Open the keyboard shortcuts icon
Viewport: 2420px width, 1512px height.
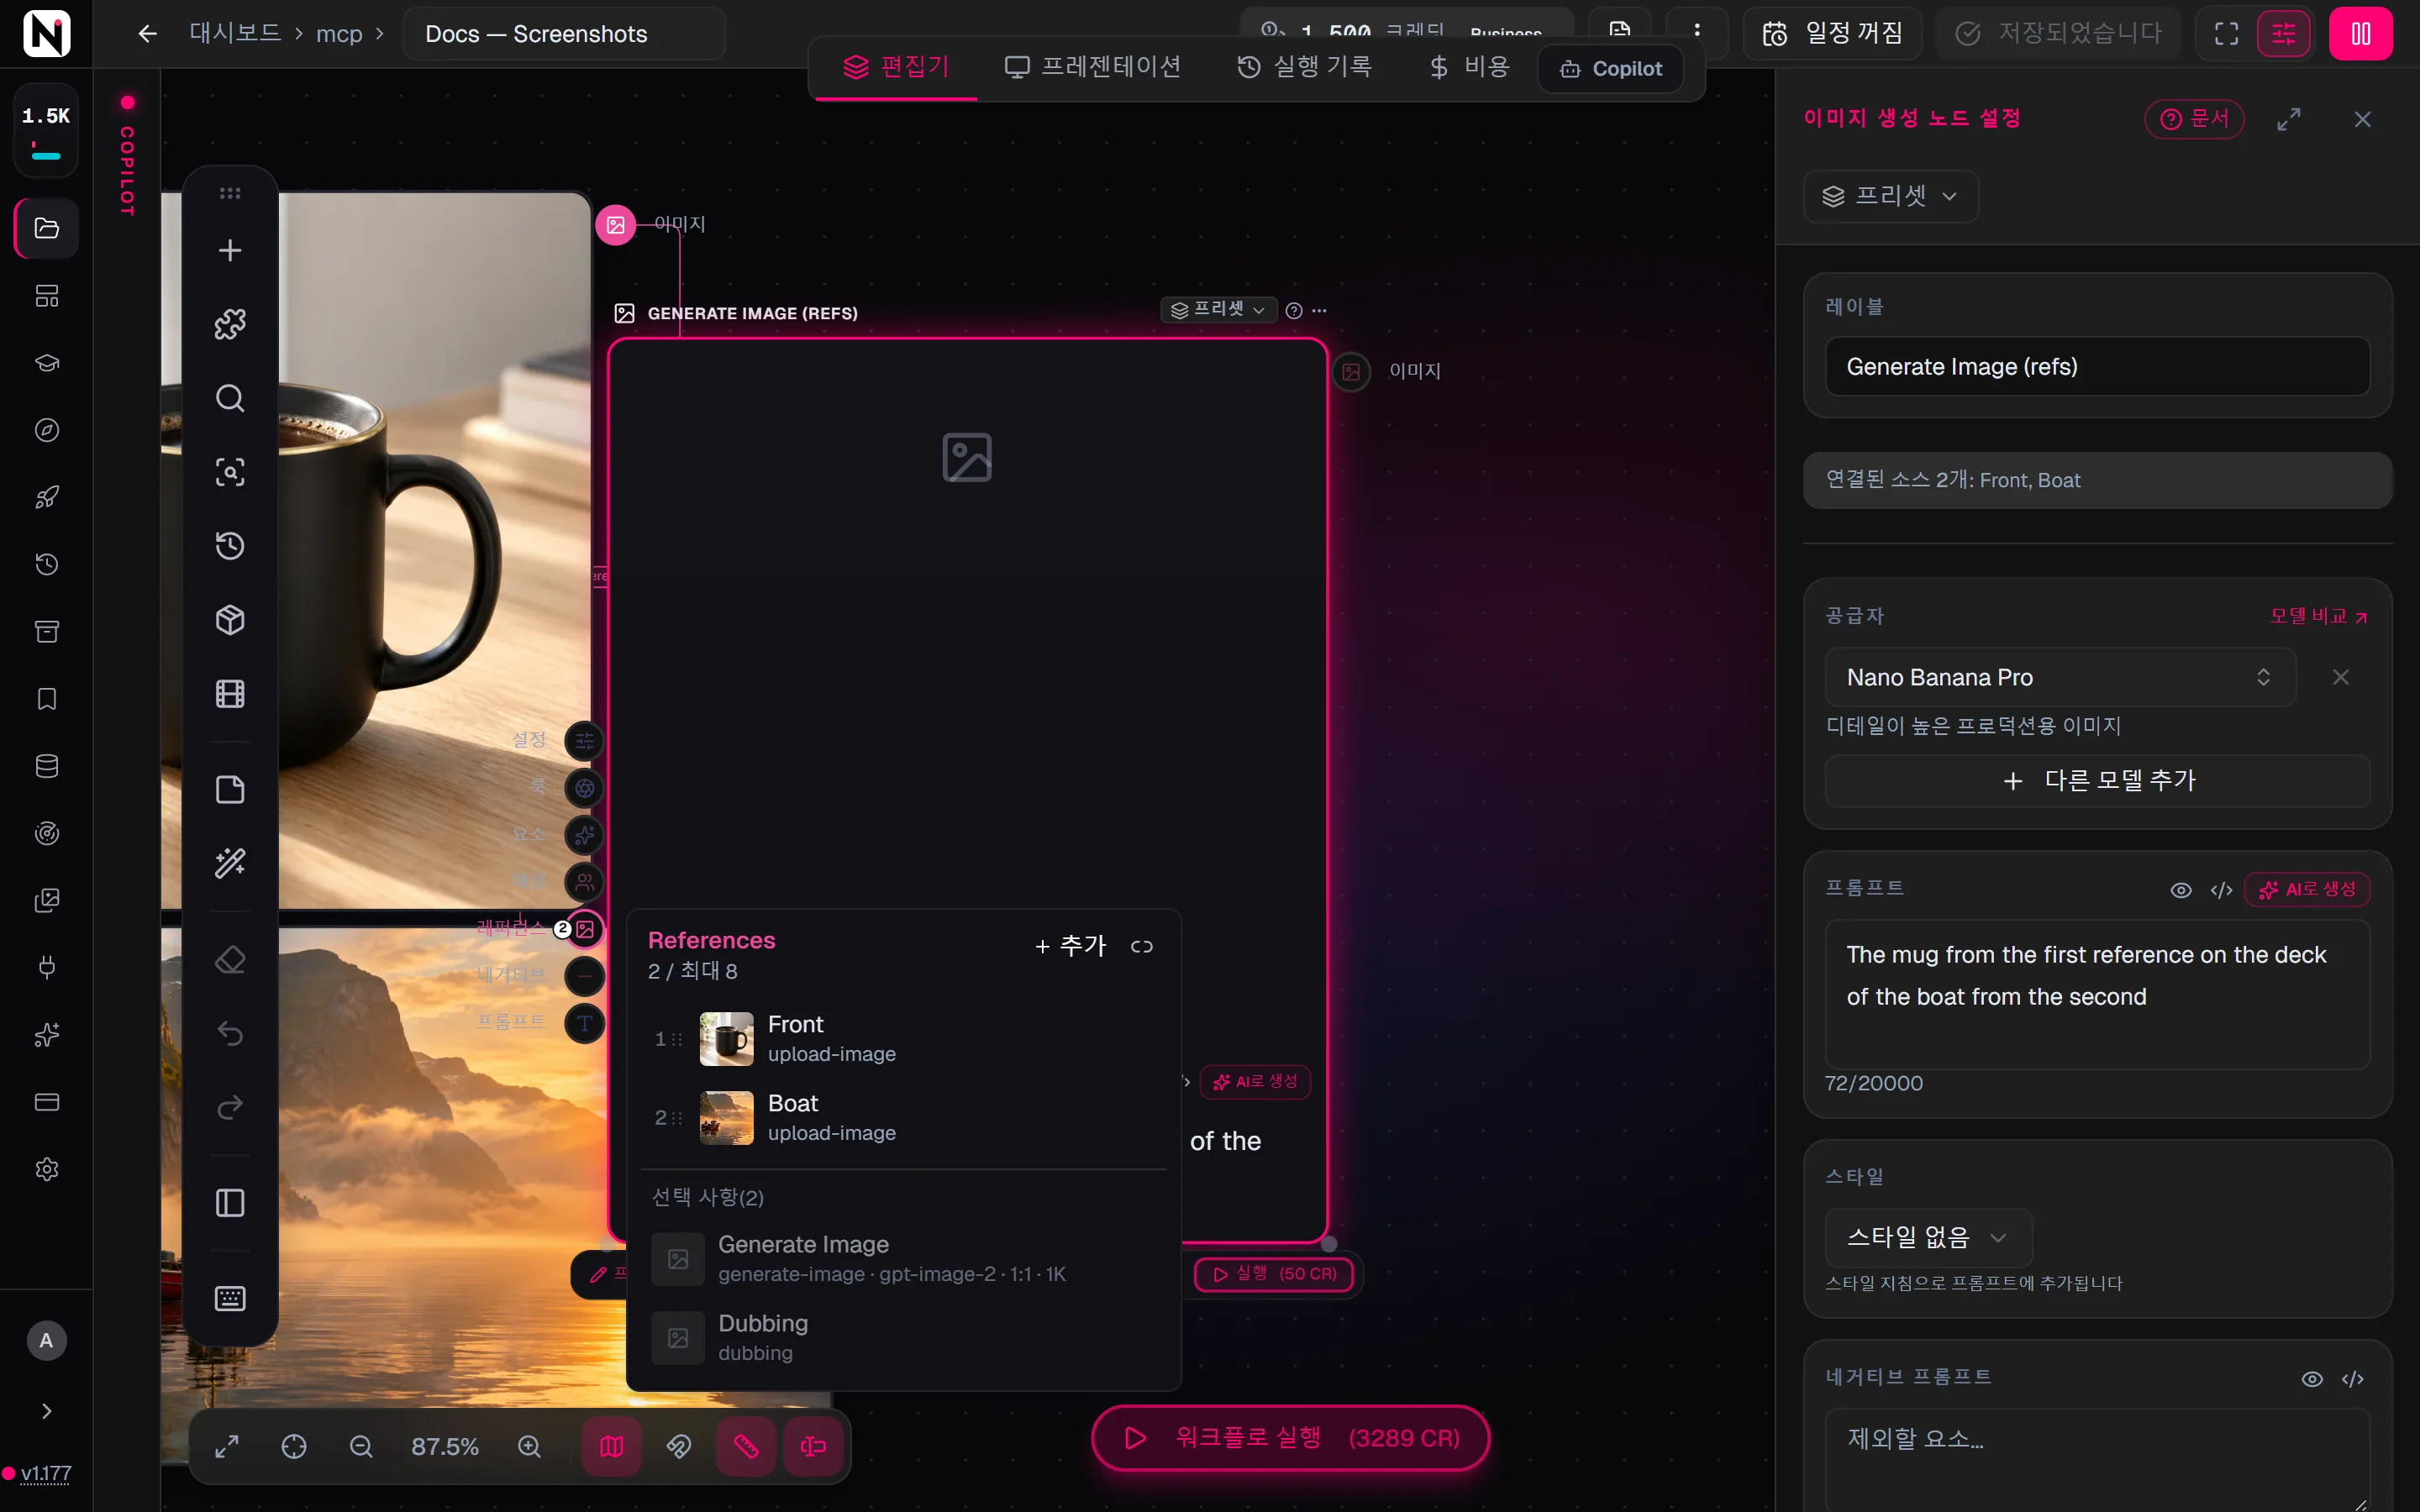coord(230,1298)
